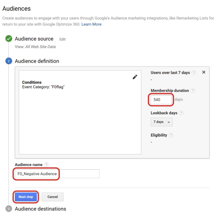Viewport: 215px width, 216px height.
Task: Expand the Lookback days 7 days dropdown
Action: 162,122
